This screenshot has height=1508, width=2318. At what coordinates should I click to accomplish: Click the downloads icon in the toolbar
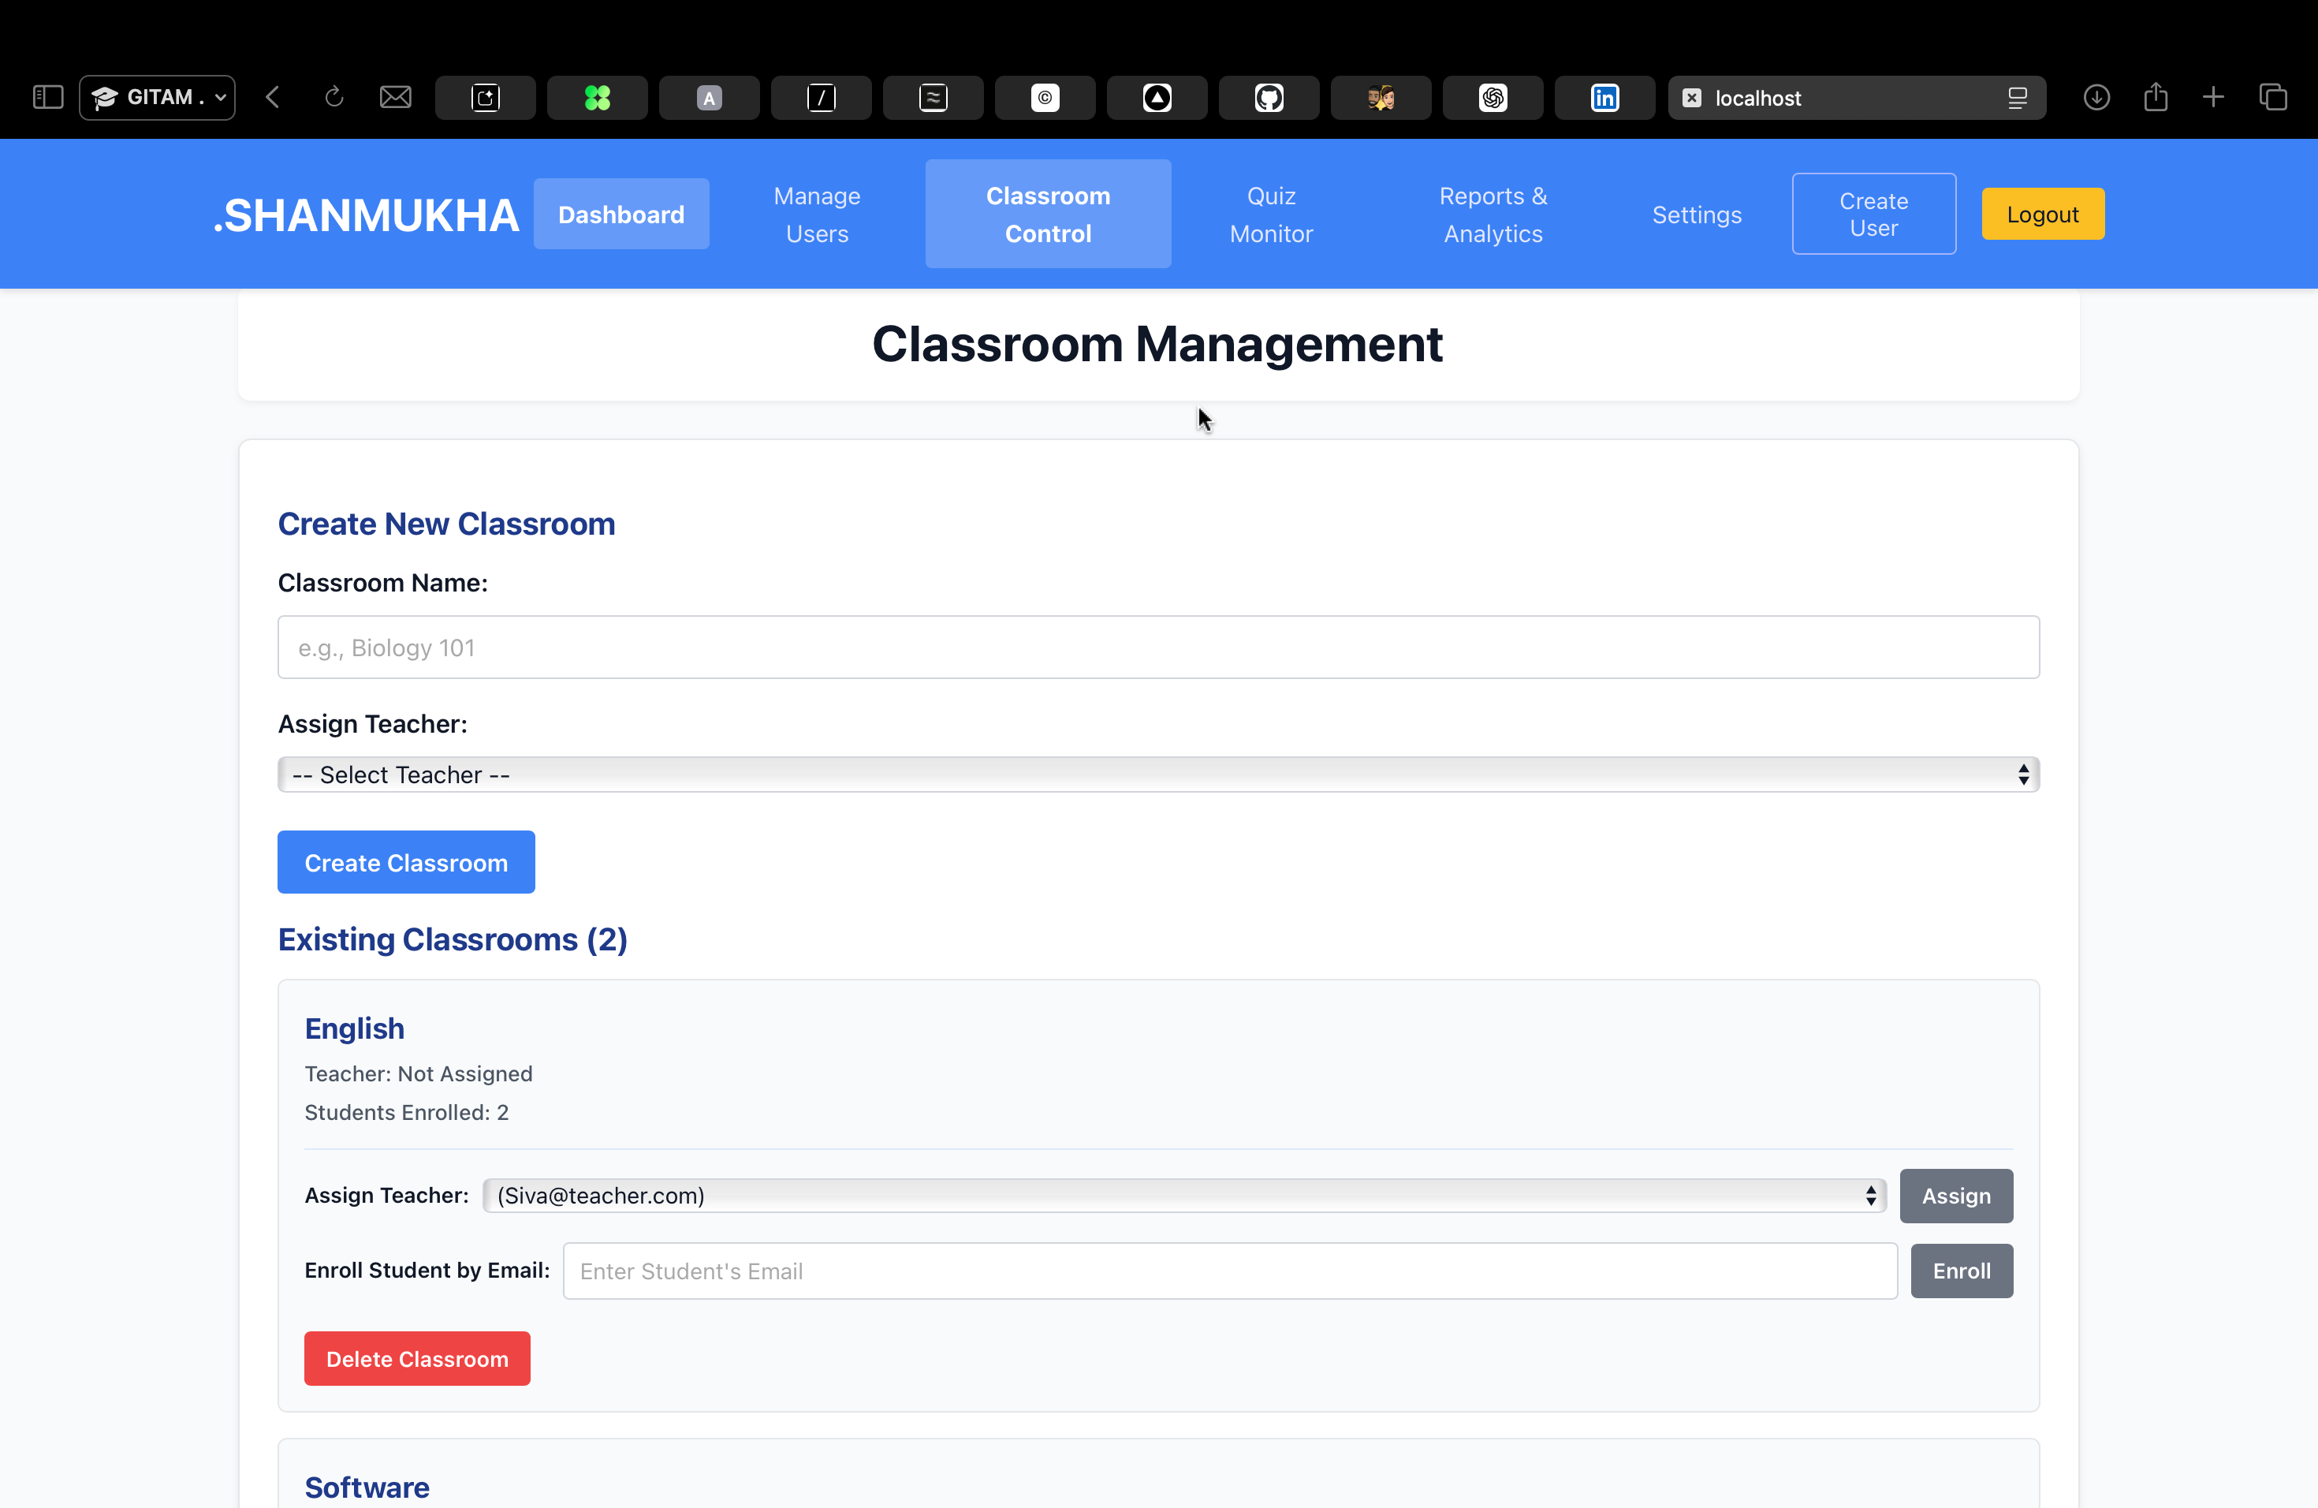tap(2097, 98)
